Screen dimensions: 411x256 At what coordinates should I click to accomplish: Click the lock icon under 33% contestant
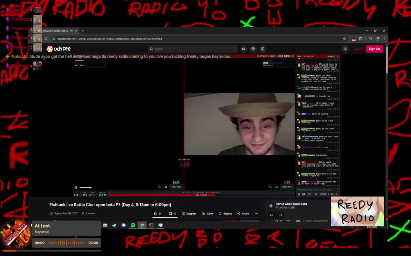(x=276, y=187)
